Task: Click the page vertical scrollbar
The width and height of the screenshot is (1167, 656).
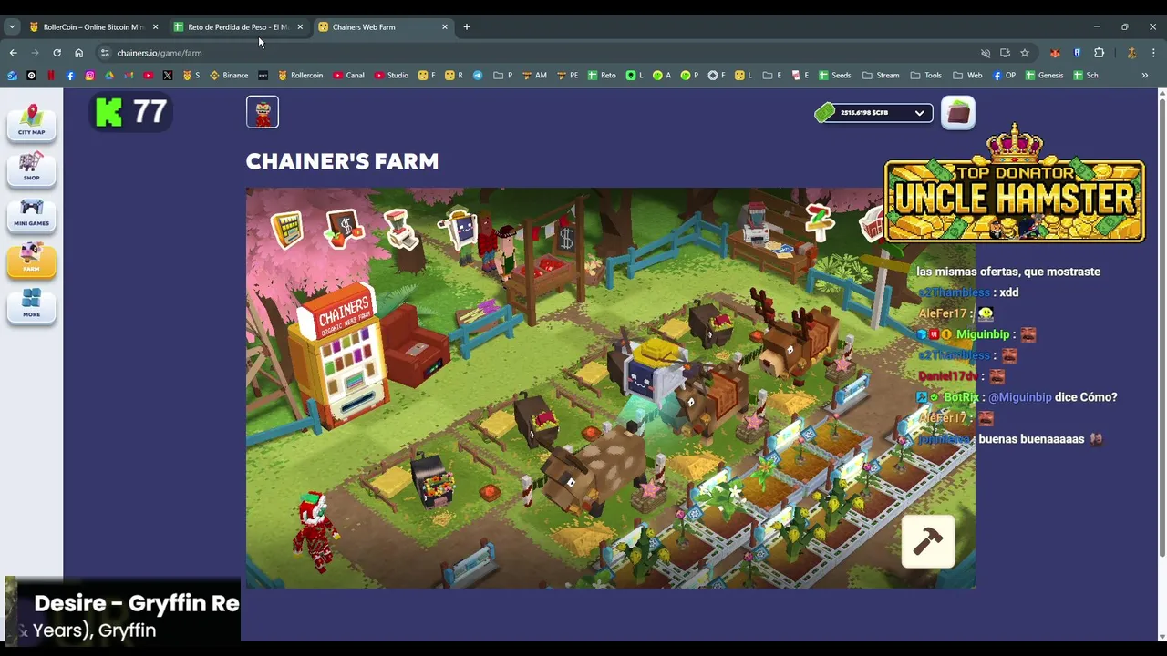Action: (x=1162, y=328)
